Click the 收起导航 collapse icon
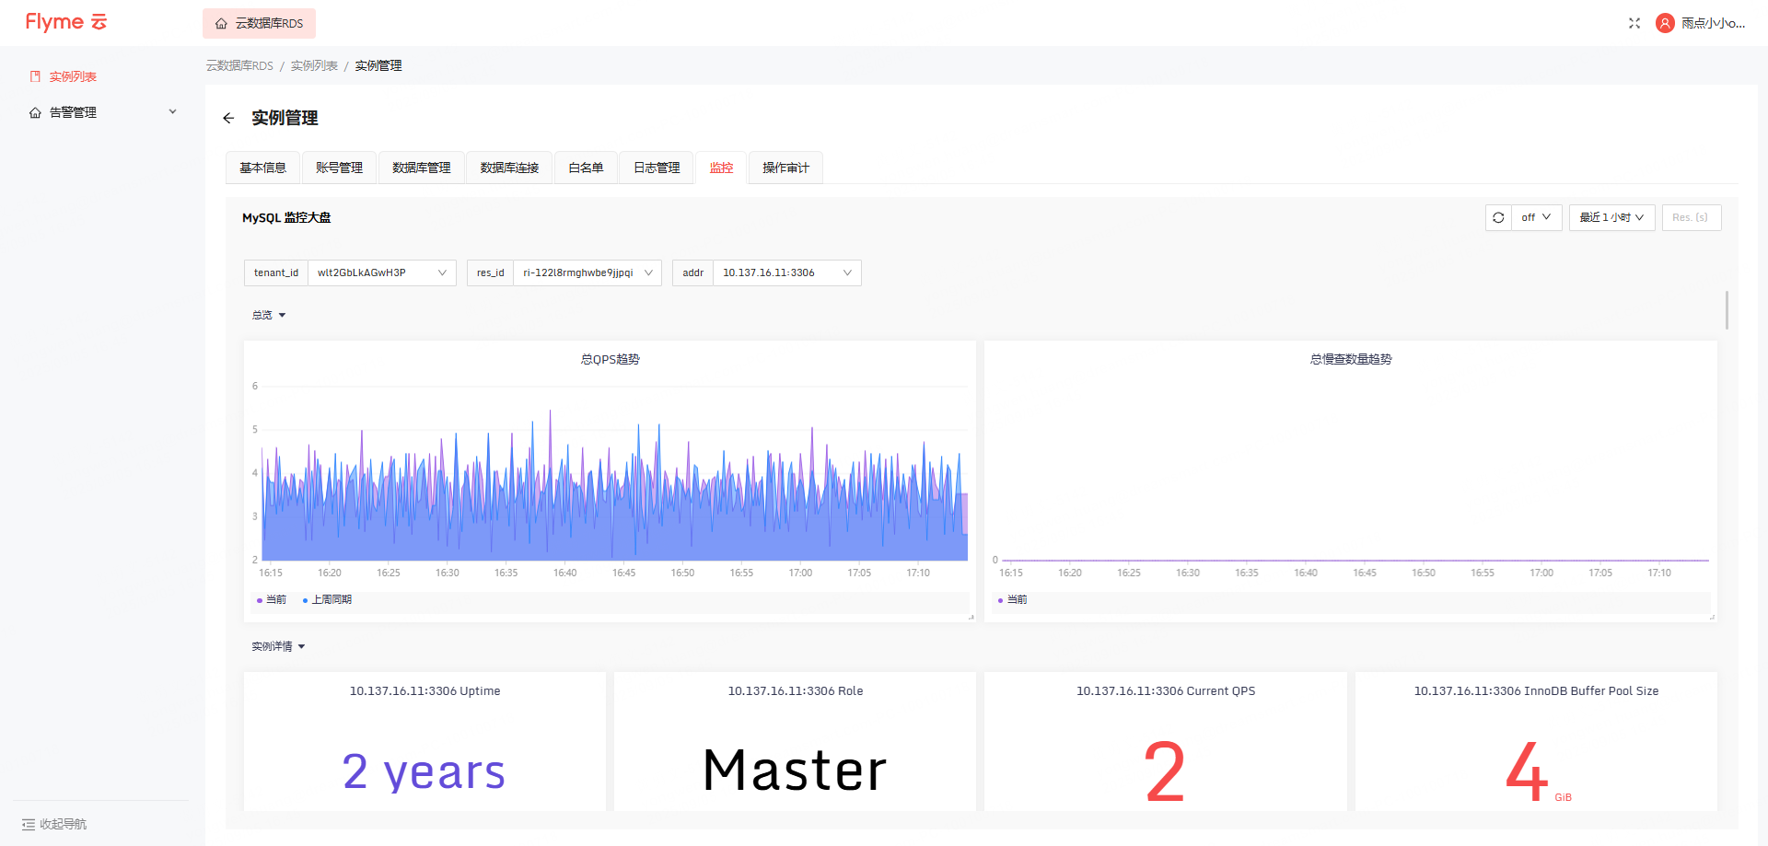1768x846 pixels. click(x=29, y=824)
